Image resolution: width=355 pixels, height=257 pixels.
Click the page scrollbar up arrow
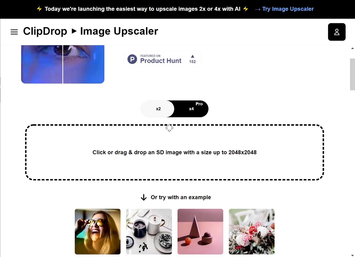pos(353,48)
